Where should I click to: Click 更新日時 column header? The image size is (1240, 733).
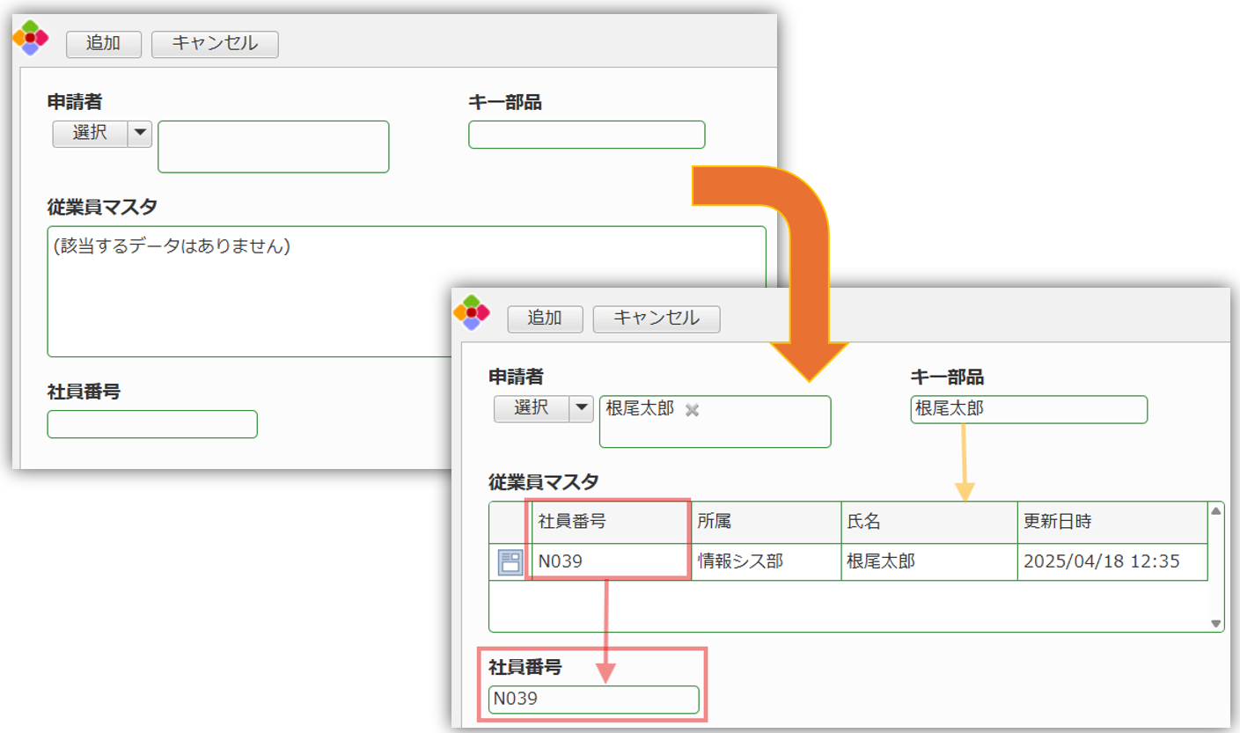(x=1112, y=522)
